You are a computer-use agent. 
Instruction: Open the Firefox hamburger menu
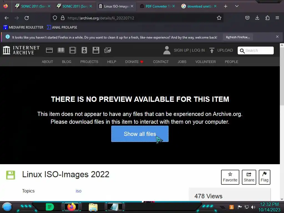point(277,18)
